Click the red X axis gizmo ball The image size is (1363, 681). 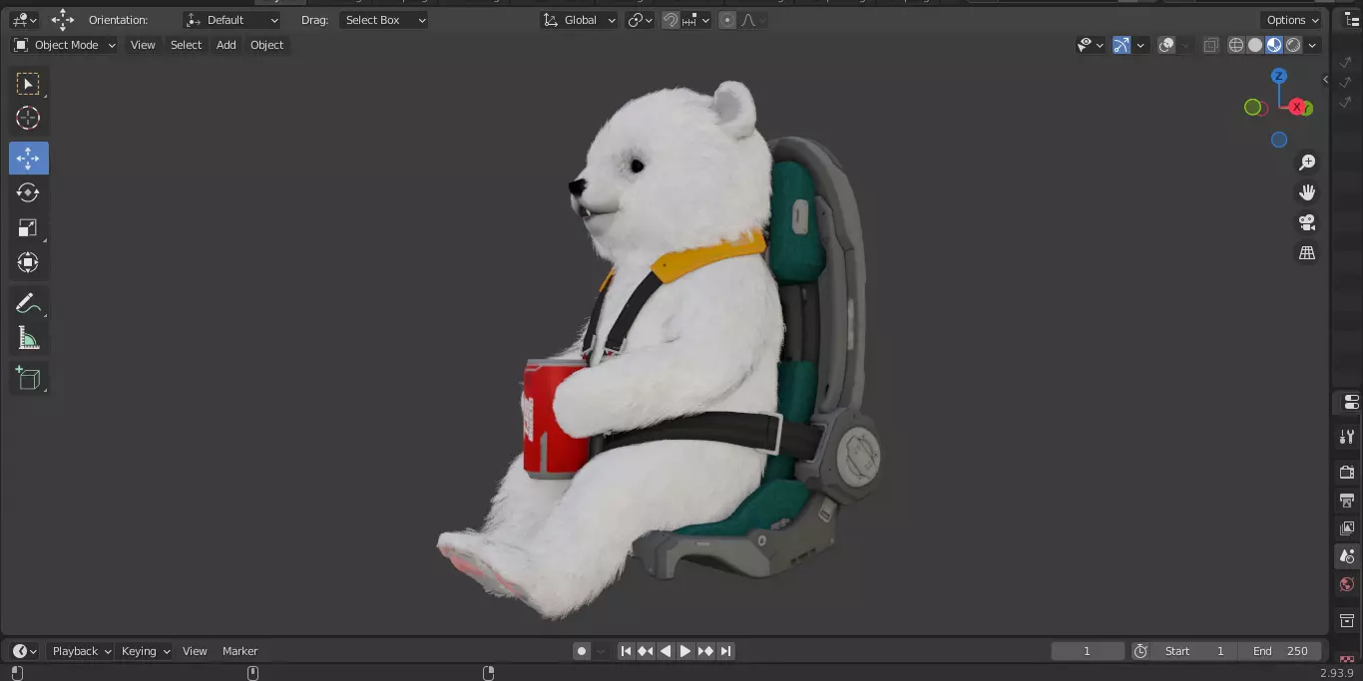1297,107
